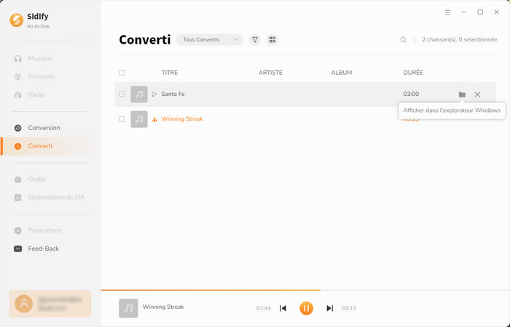Select Feed-Back in the sidebar
The width and height of the screenshot is (510, 327).
click(x=43, y=249)
